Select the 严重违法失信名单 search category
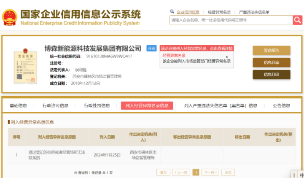 [x=254, y=12]
